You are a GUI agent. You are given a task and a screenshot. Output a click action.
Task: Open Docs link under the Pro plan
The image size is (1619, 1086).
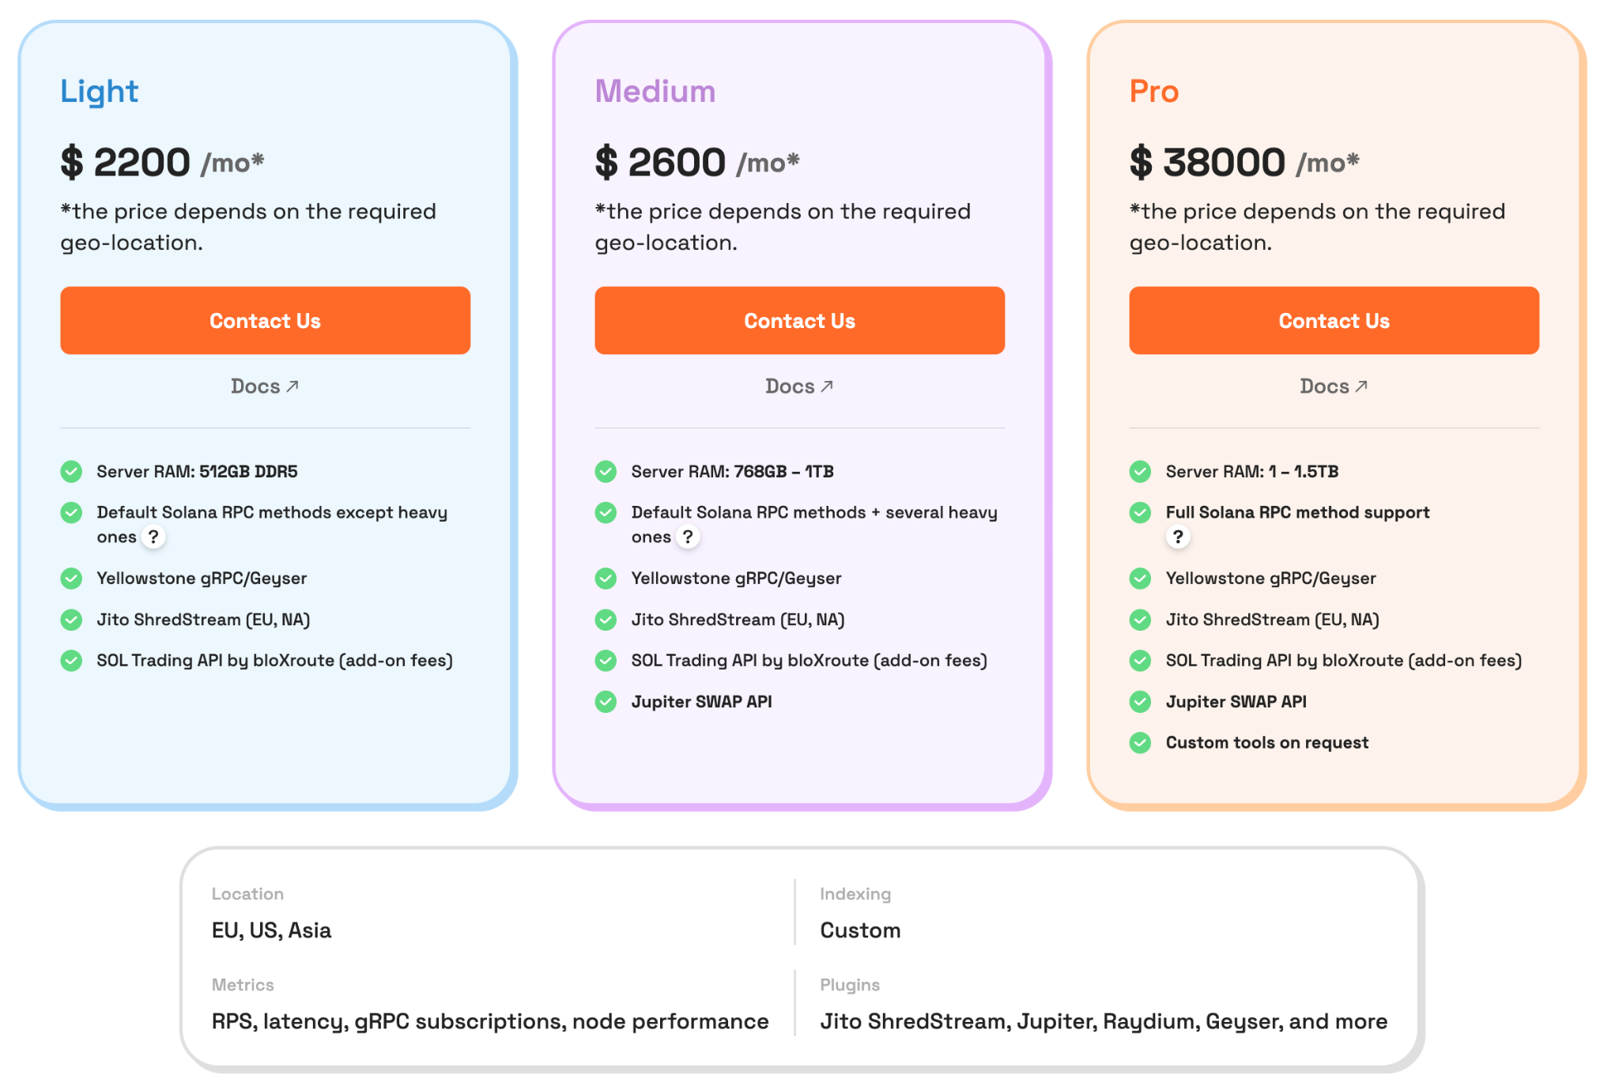pyautogui.click(x=1334, y=386)
